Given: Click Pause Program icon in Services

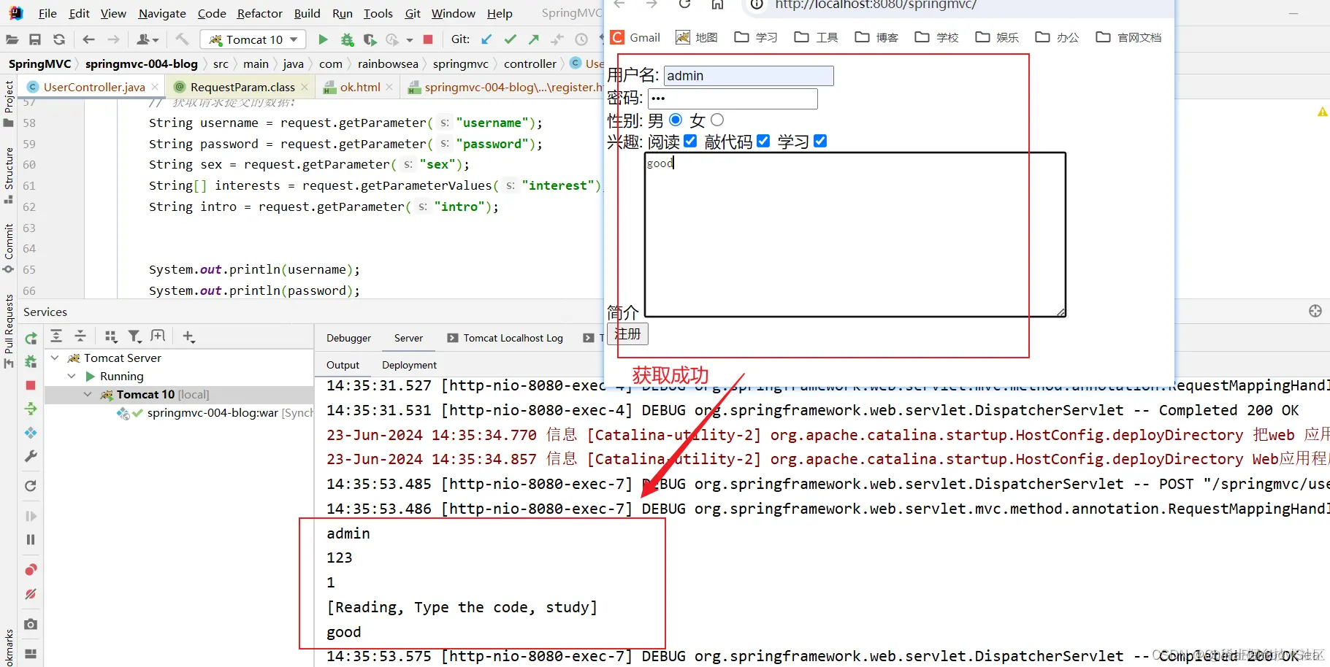Looking at the screenshot, I should (31, 539).
